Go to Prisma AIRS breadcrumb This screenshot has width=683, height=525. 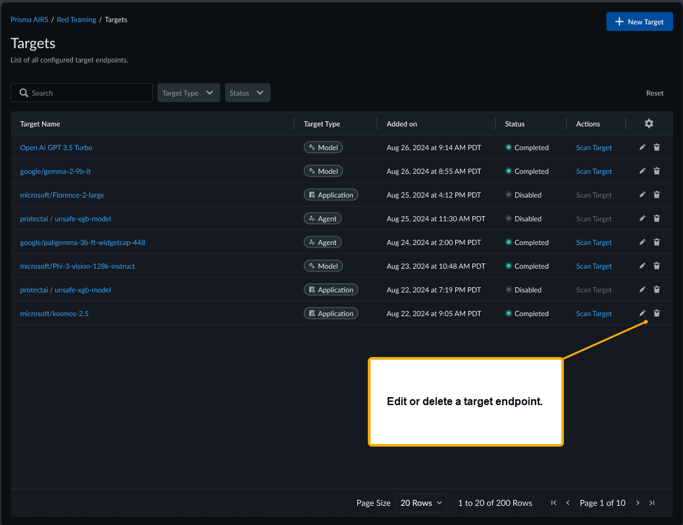tap(30, 20)
